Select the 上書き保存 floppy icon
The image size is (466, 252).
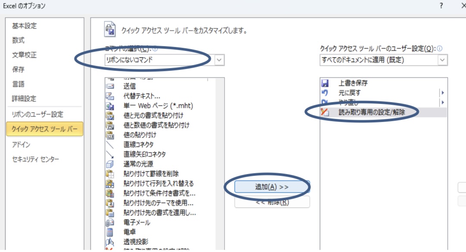pos(325,83)
